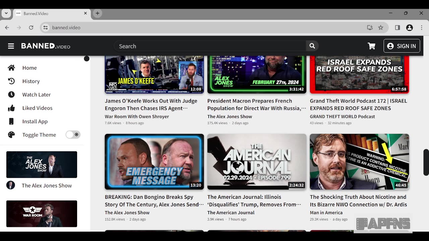Click Alex Jones Show channel avatar
This screenshot has width=429, height=241.
[11, 185]
